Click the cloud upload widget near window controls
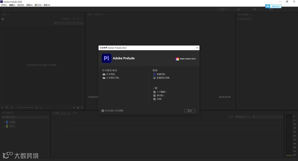 [x=273, y=6]
